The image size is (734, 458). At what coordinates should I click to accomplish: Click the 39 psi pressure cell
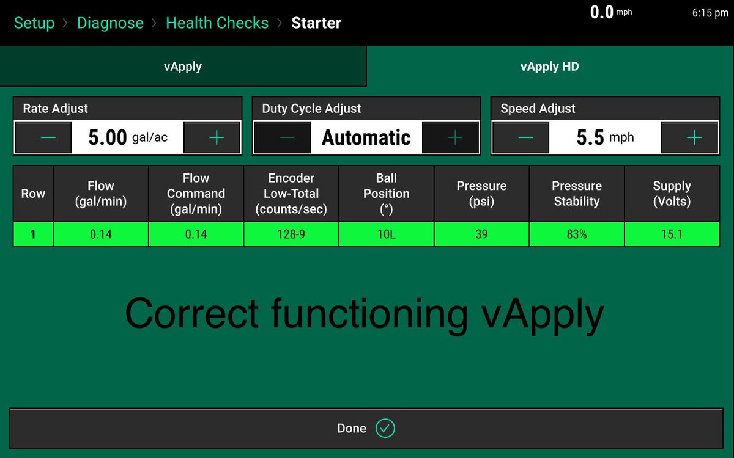pyautogui.click(x=481, y=234)
